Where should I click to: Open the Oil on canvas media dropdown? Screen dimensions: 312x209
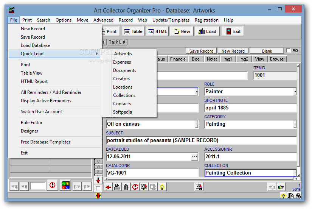pyautogui.click(x=197, y=124)
